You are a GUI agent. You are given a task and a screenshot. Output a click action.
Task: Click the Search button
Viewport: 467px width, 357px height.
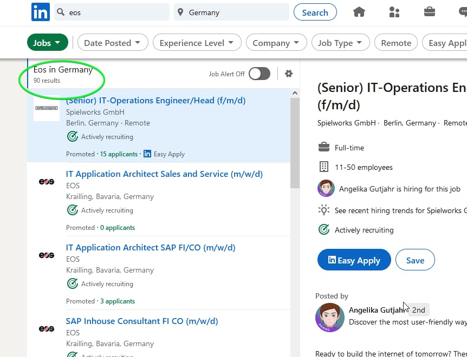point(315,12)
